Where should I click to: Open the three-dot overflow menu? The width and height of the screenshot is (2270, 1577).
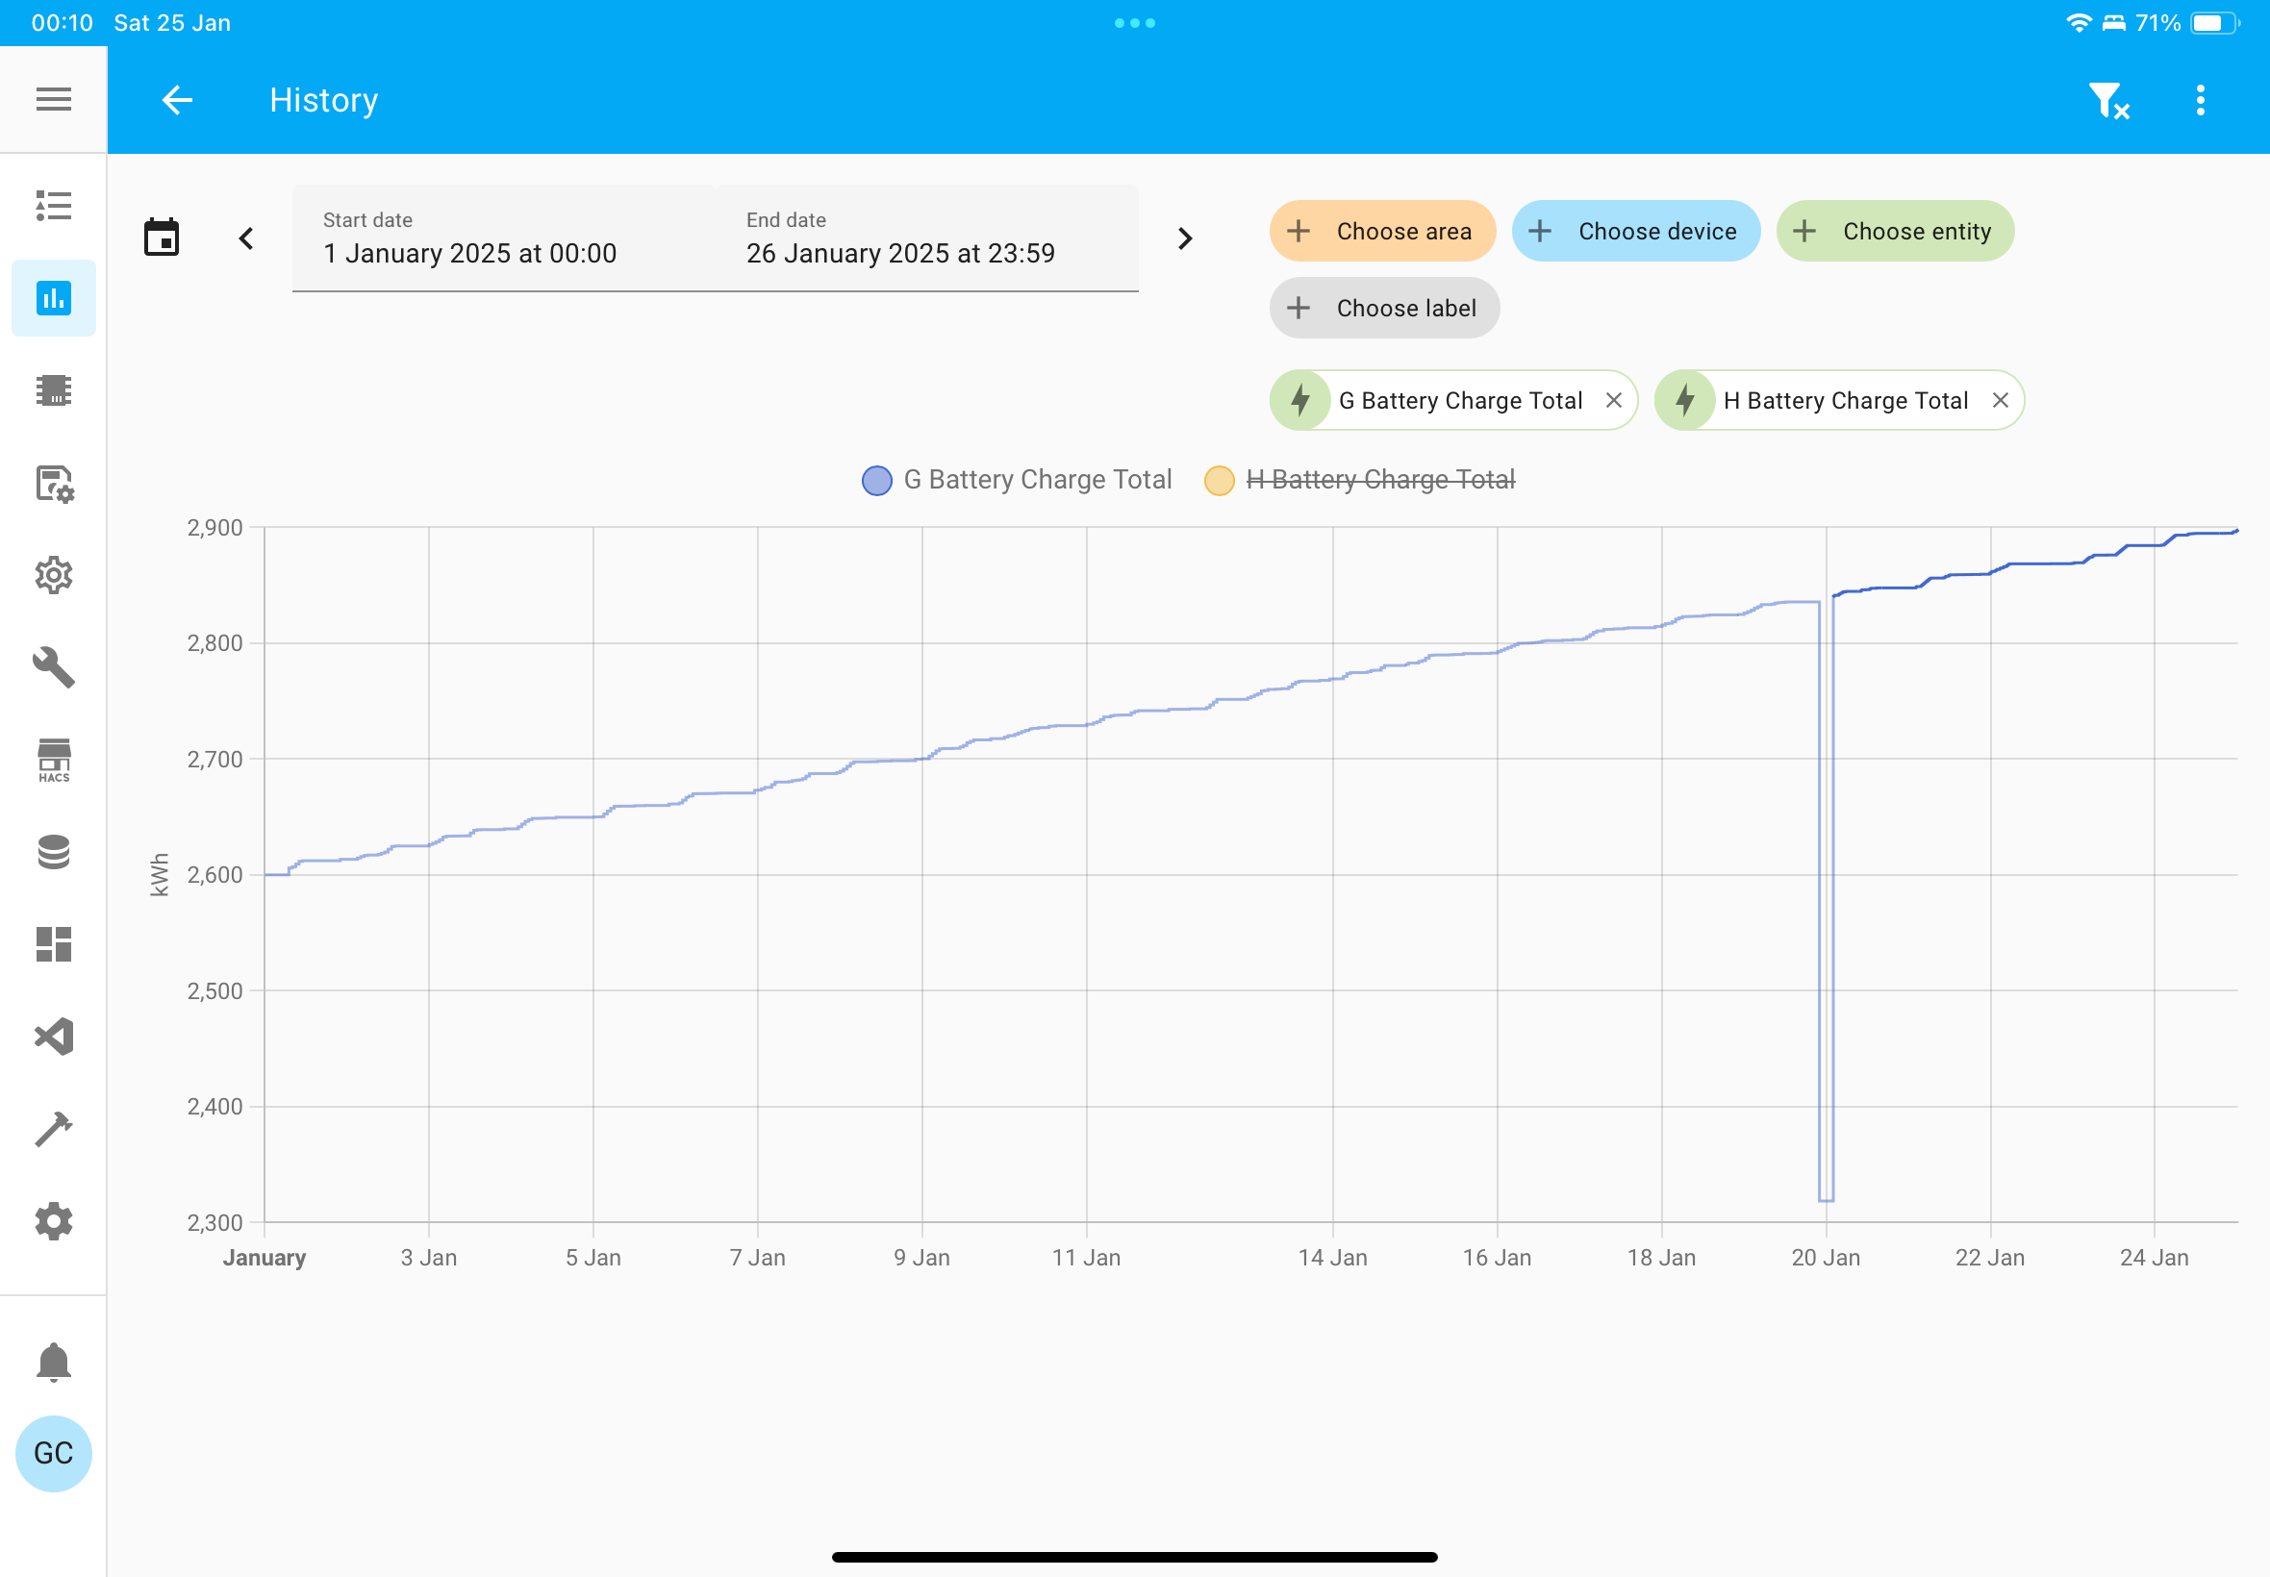[2200, 100]
